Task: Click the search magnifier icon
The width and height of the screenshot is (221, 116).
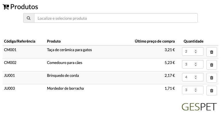Action: click(29, 18)
